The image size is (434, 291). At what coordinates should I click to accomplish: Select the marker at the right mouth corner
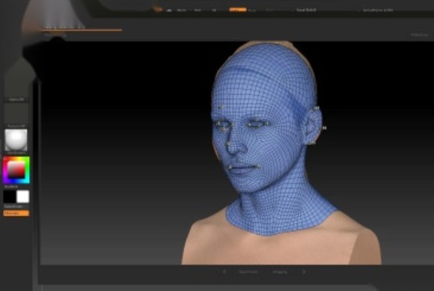(257, 166)
